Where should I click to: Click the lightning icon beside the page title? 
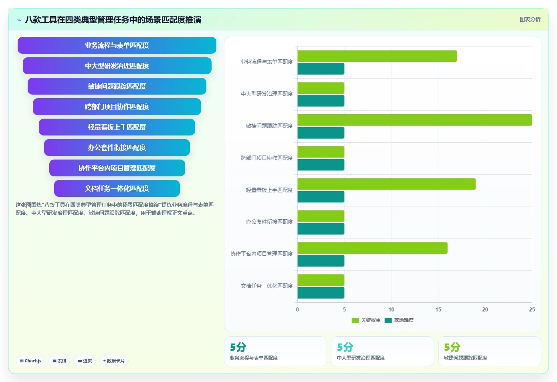tap(19, 20)
